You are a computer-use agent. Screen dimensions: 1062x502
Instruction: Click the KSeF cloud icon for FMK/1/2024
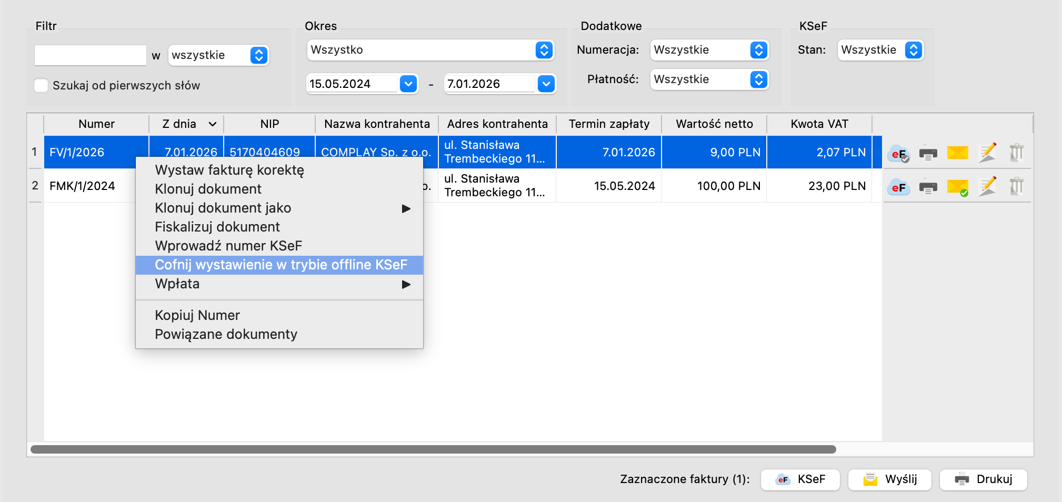click(x=898, y=187)
